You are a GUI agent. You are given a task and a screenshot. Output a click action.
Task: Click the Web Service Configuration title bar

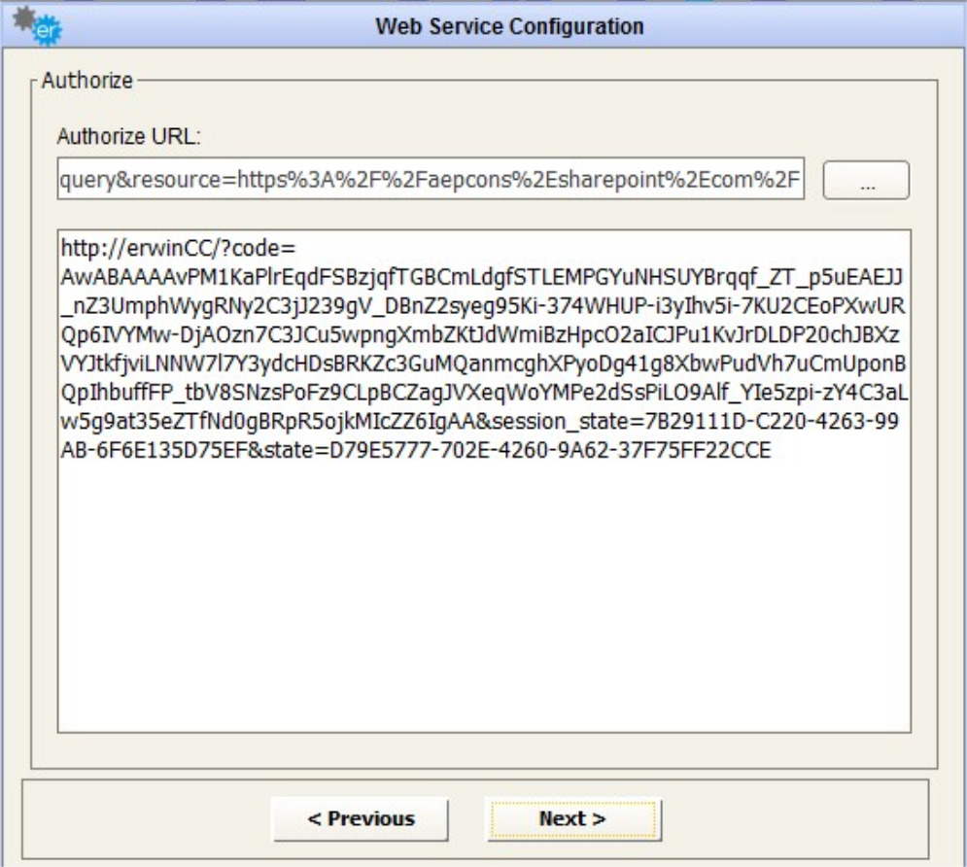(x=508, y=26)
